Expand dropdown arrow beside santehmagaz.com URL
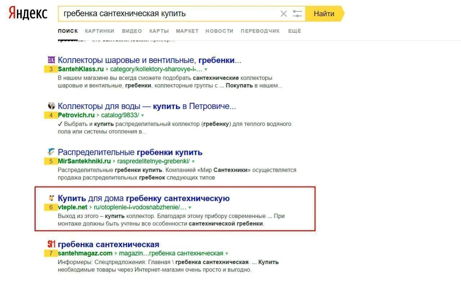The width and height of the screenshot is (461, 286). pos(227,254)
